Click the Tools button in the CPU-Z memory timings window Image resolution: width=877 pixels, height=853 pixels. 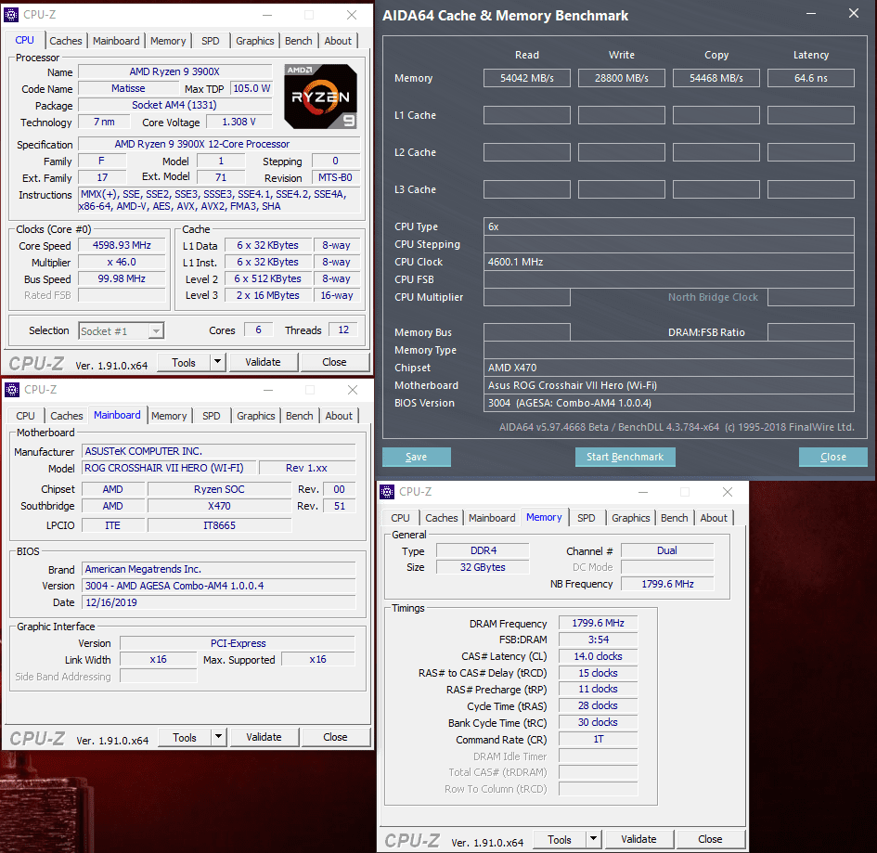(x=560, y=839)
